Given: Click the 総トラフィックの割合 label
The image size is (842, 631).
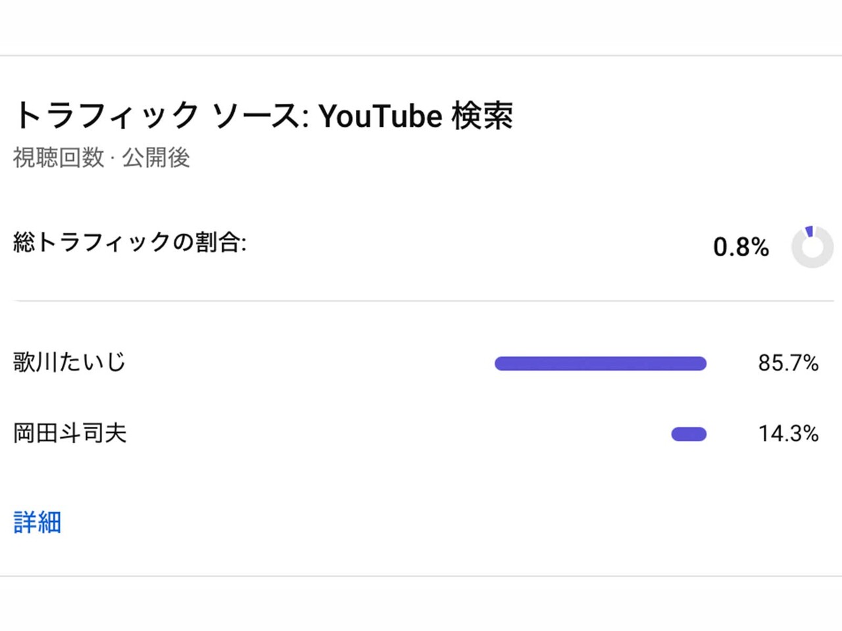Looking at the screenshot, I should (x=130, y=243).
